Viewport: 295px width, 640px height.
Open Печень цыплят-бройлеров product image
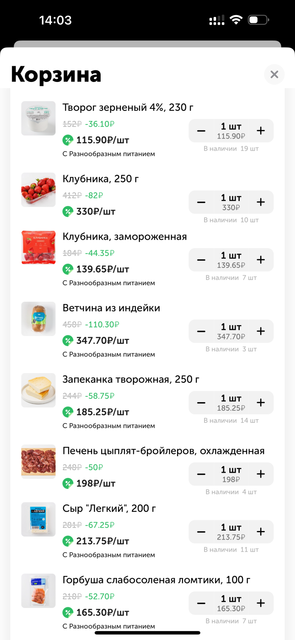click(x=38, y=462)
